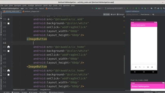Image resolution: width=165 pixels, height=93 pixels.
Task: Open the File menu
Action: [2, 5]
